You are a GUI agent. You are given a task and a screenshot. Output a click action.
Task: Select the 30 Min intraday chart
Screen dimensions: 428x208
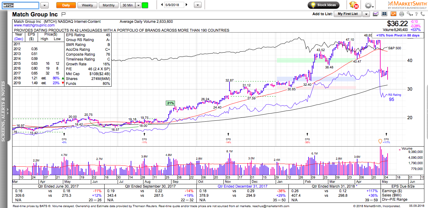coord(127,5)
